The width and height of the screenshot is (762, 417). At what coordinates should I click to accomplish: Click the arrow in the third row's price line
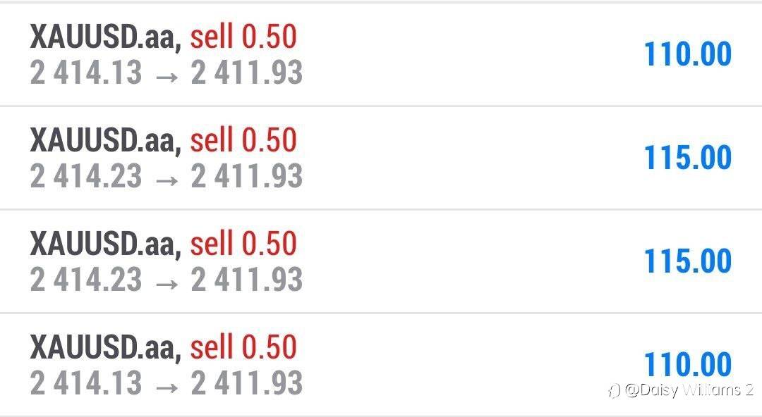point(167,283)
